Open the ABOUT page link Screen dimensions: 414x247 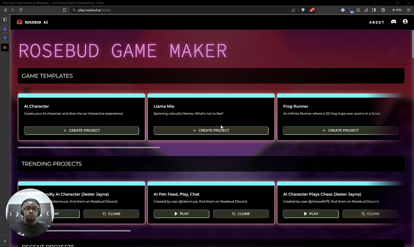[x=377, y=22]
